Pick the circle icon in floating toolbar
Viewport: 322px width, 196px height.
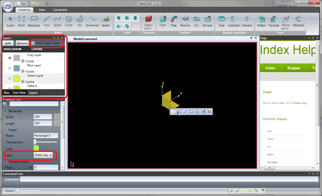pyautogui.click(x=197, y=112)
